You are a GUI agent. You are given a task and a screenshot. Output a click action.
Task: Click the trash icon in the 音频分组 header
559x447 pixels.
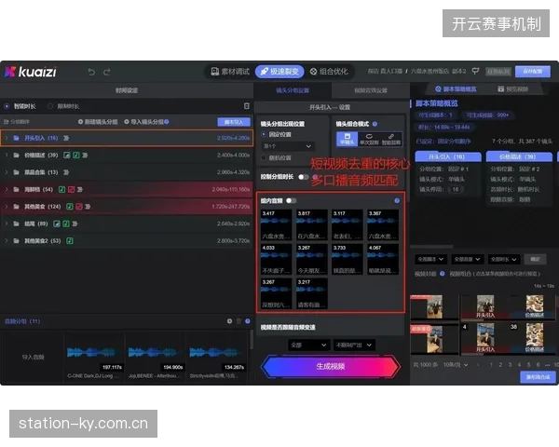click(x=239, y=321)
